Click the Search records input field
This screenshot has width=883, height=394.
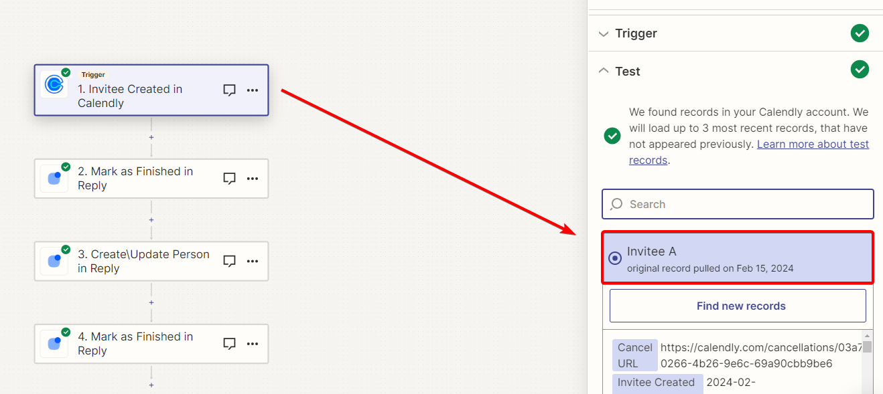click(738, 204)
